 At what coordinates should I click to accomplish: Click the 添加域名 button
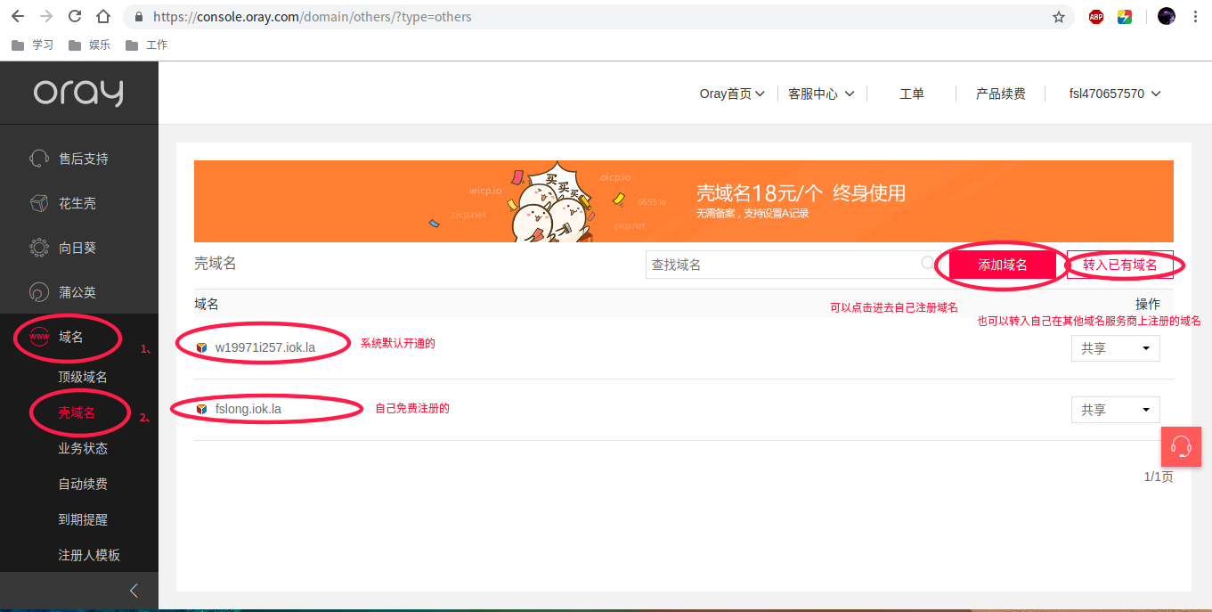[x=1003, y=265]
